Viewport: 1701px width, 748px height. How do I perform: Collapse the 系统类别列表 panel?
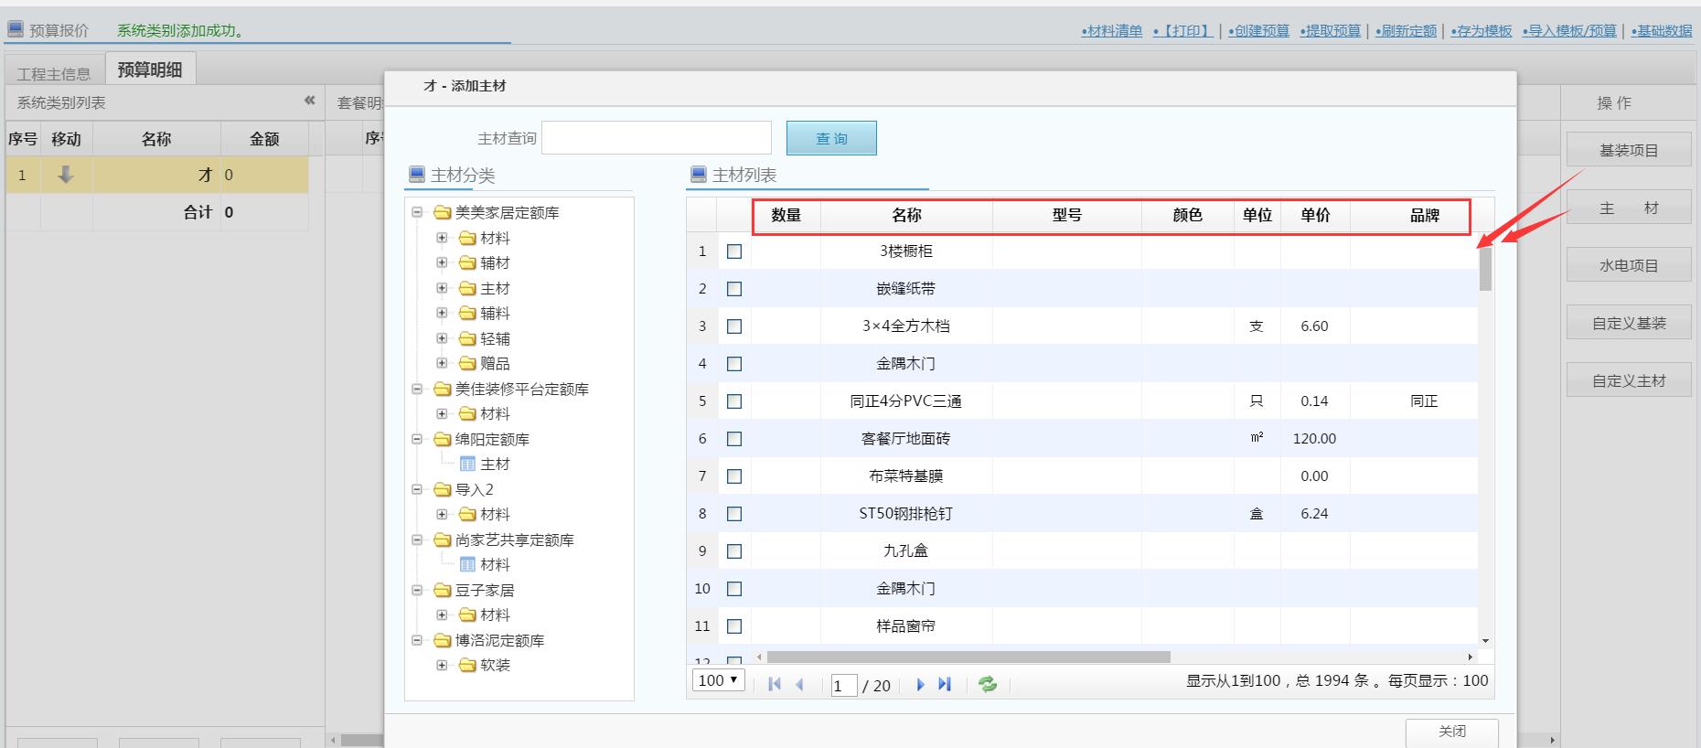(309, 102)
